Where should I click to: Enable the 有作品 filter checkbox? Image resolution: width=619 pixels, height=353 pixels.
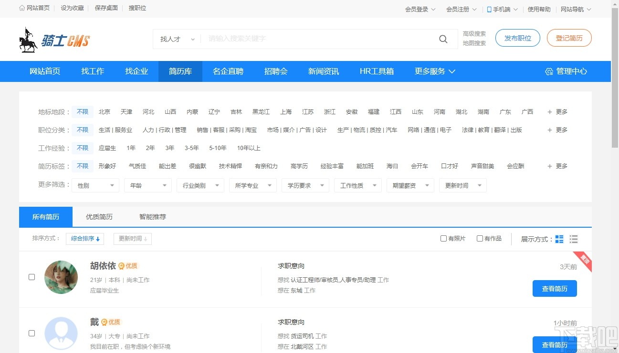coord(479,238)
